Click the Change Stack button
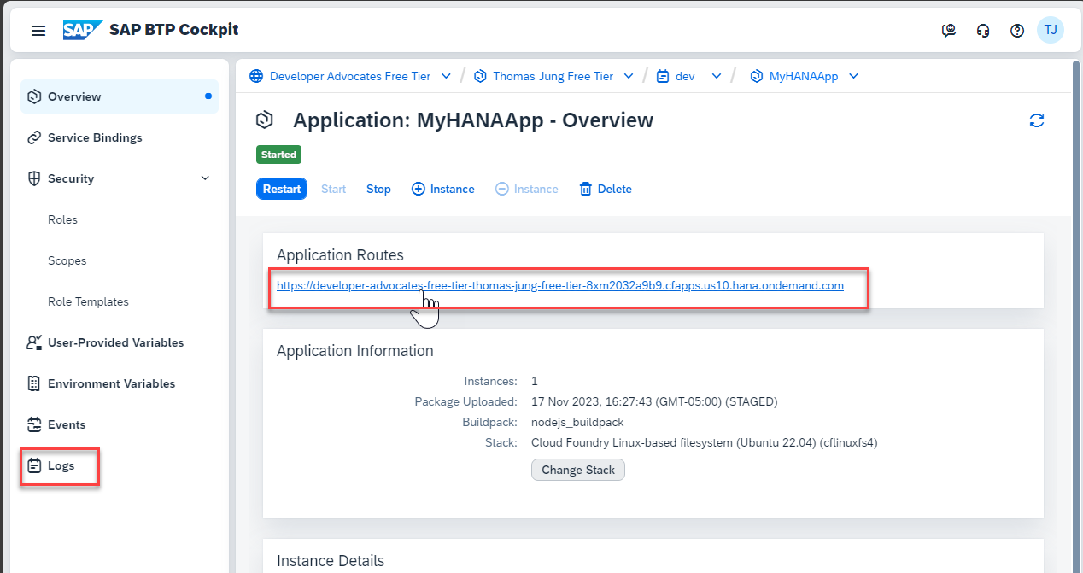 [x=578, y=470]
